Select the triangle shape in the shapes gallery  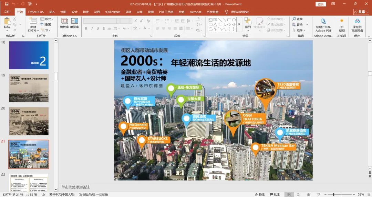pyautogui.click(x=215, y=24)
